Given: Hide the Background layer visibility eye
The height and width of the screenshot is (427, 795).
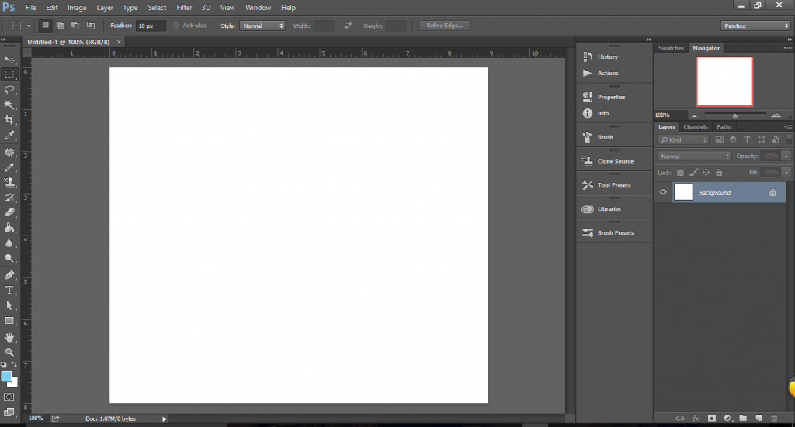Looking at the screenshot, I should point(663,191).
